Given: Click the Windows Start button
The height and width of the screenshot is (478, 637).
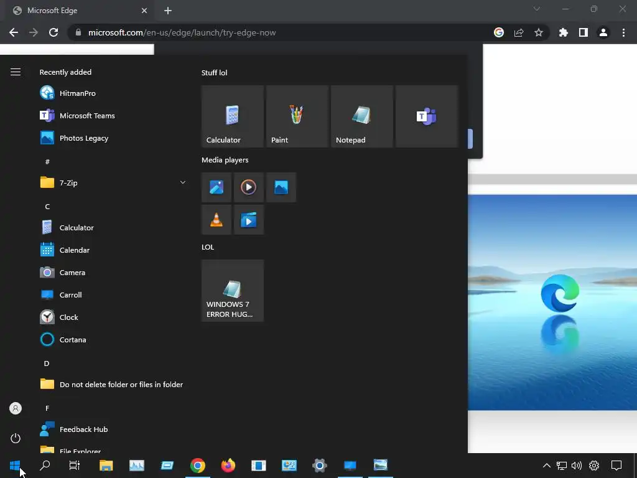Looking at the screenshot, I should pos(15,466).
